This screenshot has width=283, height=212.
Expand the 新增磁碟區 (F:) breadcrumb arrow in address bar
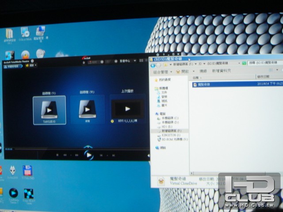(x=195, y=64)
